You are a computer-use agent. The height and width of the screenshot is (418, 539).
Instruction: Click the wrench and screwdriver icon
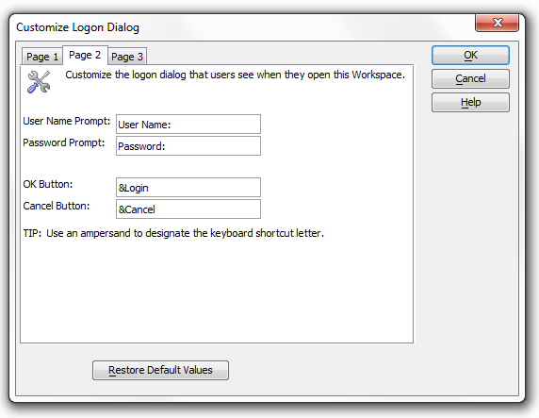39,82
